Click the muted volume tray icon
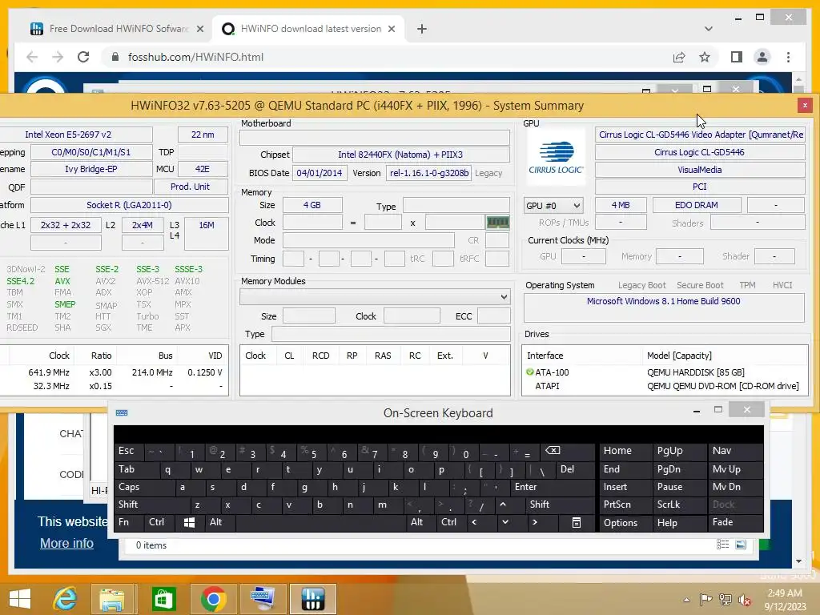The height and width of the screenshot is (615, 820). pos(744,600)
